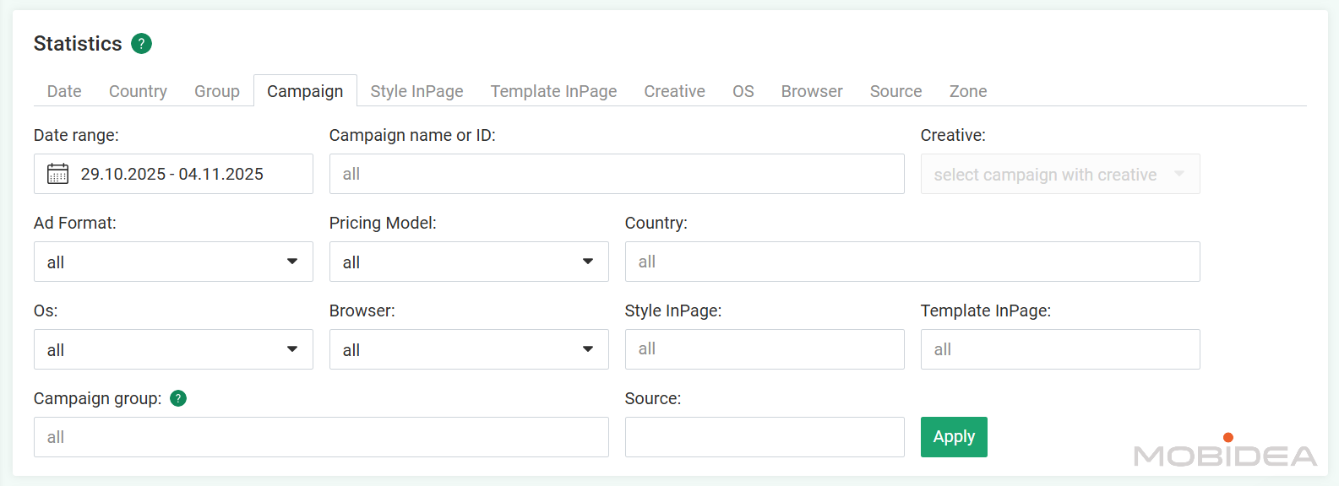Click the Statistics help question mark icon
The image size is (1339, 486).
click(141, 44)
